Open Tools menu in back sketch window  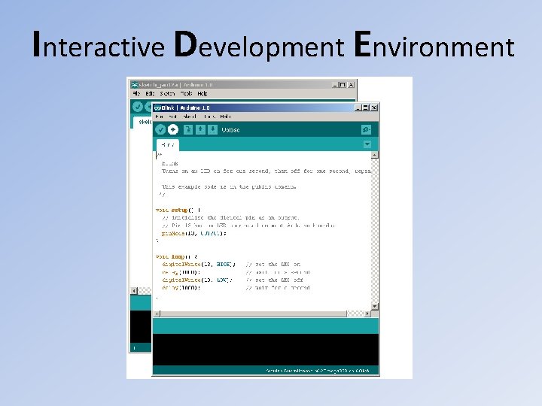[187, 93]
